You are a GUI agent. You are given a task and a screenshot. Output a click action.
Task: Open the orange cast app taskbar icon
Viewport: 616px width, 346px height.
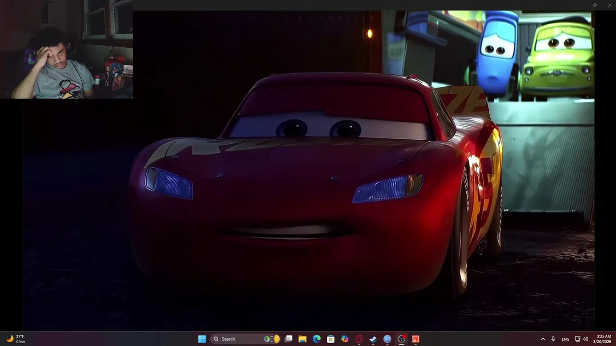[x=415, y=339]
